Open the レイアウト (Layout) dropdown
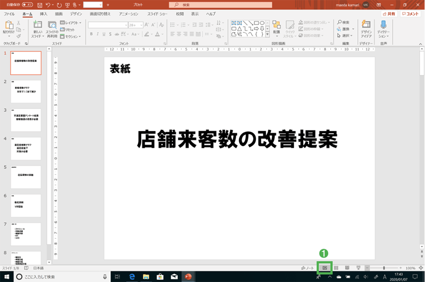425x282 pixels. coord(71,23)
